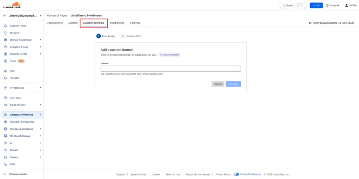Click the Domain input field
The height and width of the screenshot is (179, 359).
(x=171, y=69)
